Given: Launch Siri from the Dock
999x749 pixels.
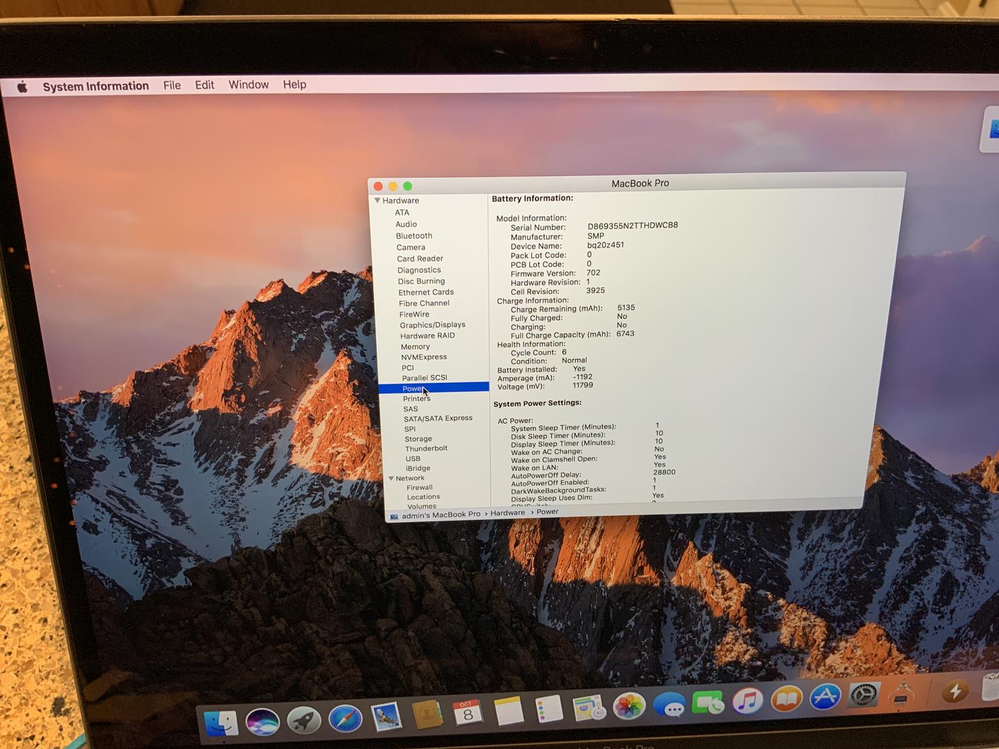Looking at the screenshot, I should (262, 722).
